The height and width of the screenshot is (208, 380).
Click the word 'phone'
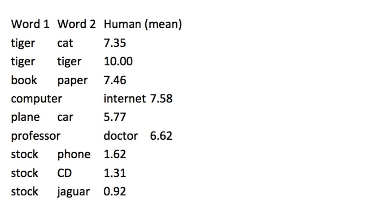tap(74, 155)
